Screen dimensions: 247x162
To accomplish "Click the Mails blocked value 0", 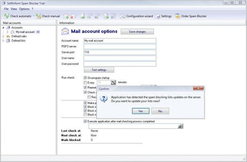I will point(92,140).
